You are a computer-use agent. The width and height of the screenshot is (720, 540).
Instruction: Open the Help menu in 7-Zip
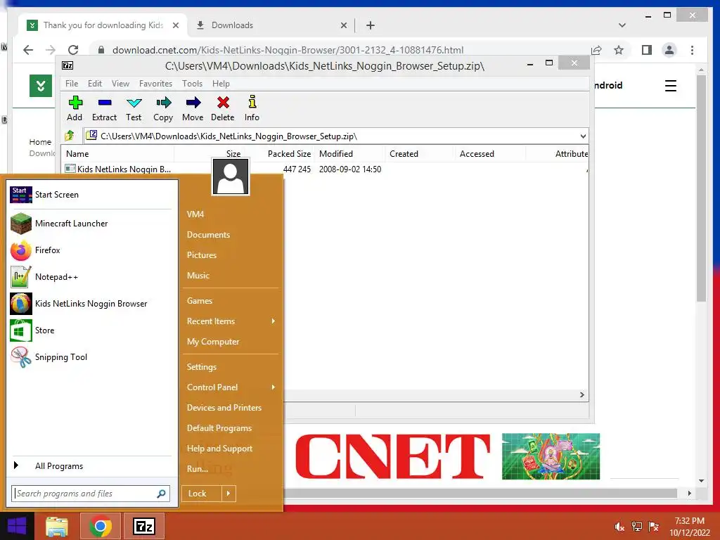[221, 84]
